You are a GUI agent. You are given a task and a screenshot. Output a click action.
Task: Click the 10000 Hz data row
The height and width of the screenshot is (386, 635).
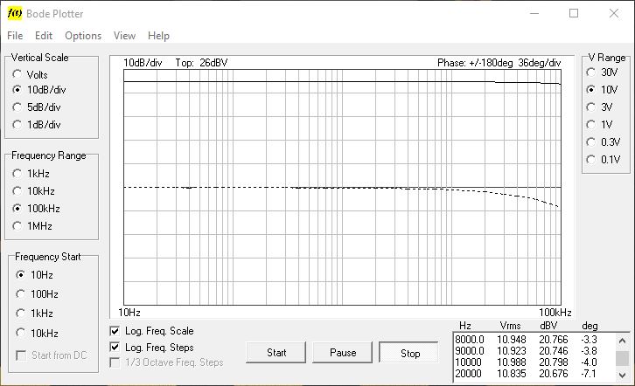click(x=534, y=362)
